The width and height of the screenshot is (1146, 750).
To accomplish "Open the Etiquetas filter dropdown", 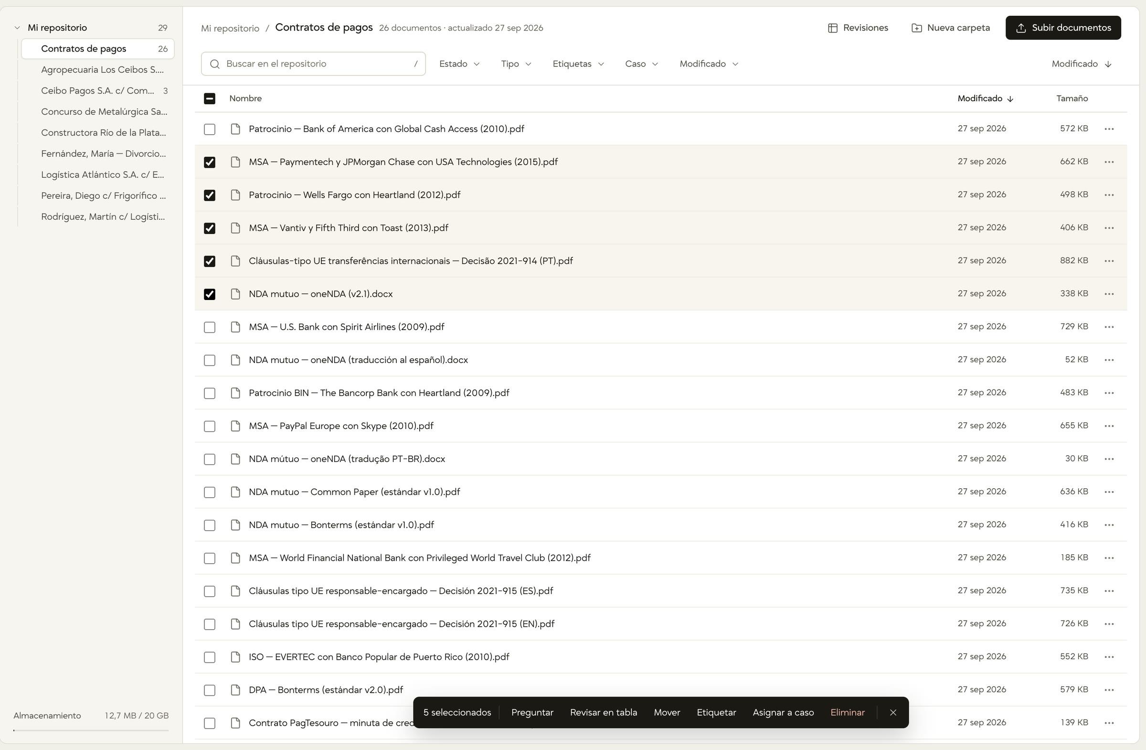I will (578, 64).
